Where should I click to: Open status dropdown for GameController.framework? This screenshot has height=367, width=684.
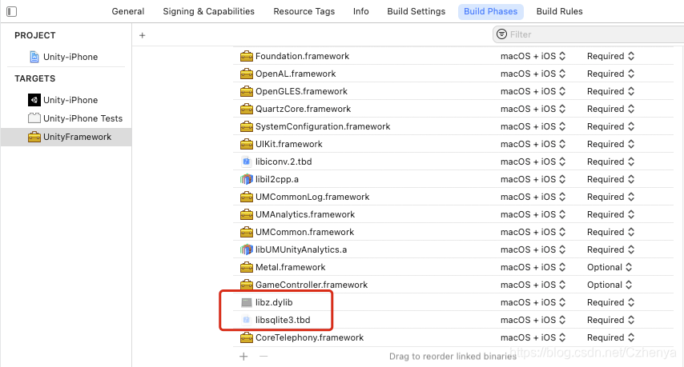click(610, 285)
